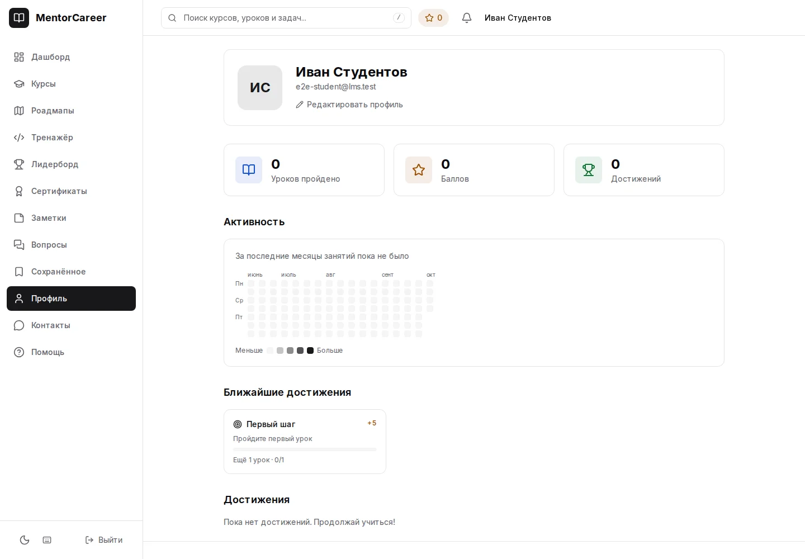Open the Иван Студентов user menu in the header
Image resolution: width=805 pixels, height=559 pixels.
point(518,18)
